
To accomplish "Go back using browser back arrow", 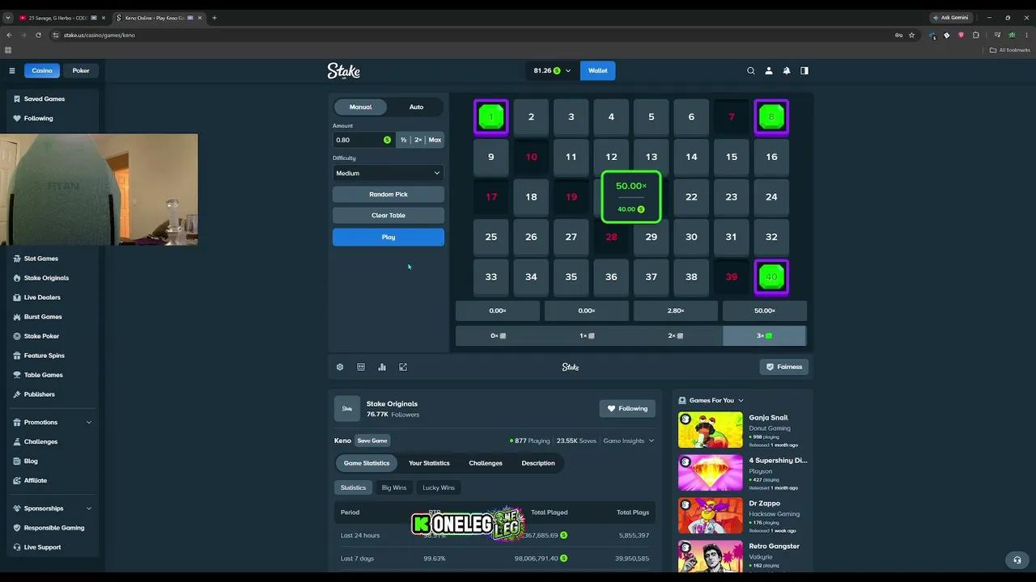I will point(9,35).
